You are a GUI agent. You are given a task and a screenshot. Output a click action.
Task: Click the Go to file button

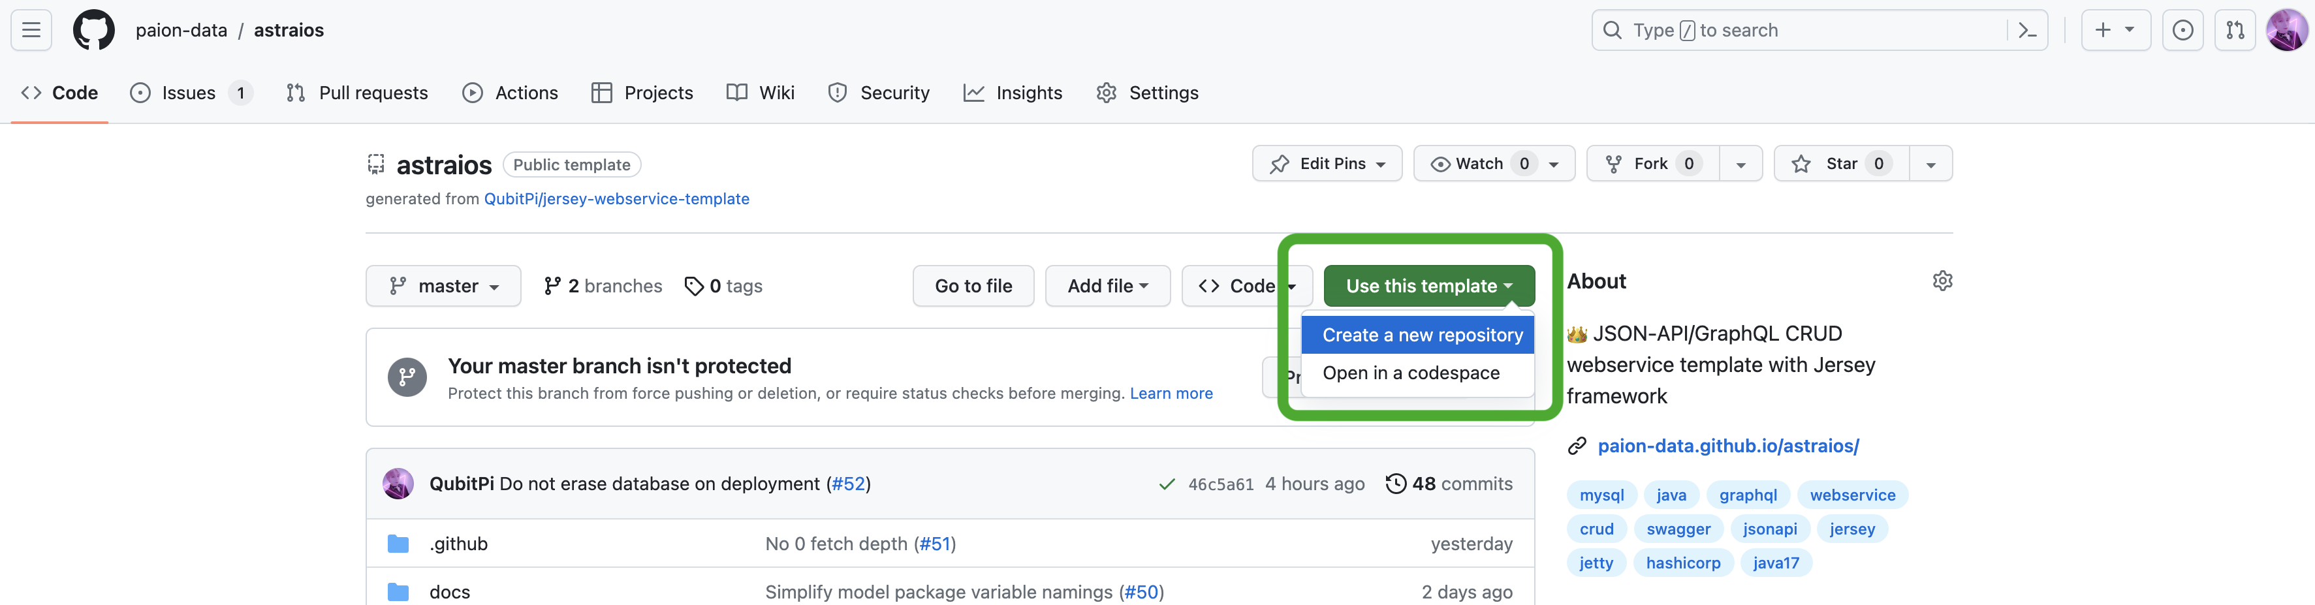(x=973, y=286)
